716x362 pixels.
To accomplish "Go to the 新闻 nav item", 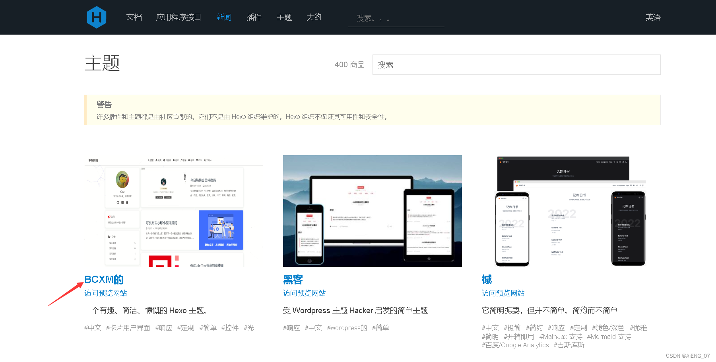I will pyautogui.click(x=224, y=17).
